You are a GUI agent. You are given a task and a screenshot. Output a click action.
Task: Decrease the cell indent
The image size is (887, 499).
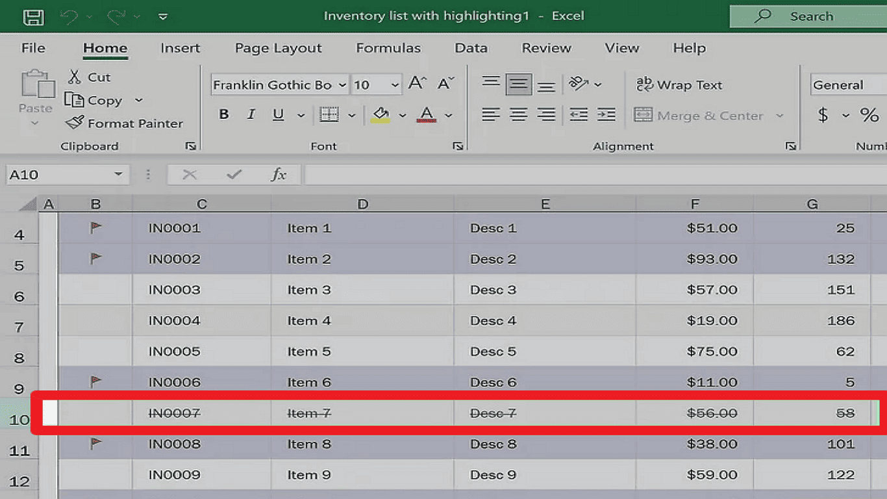coord(579,115)
